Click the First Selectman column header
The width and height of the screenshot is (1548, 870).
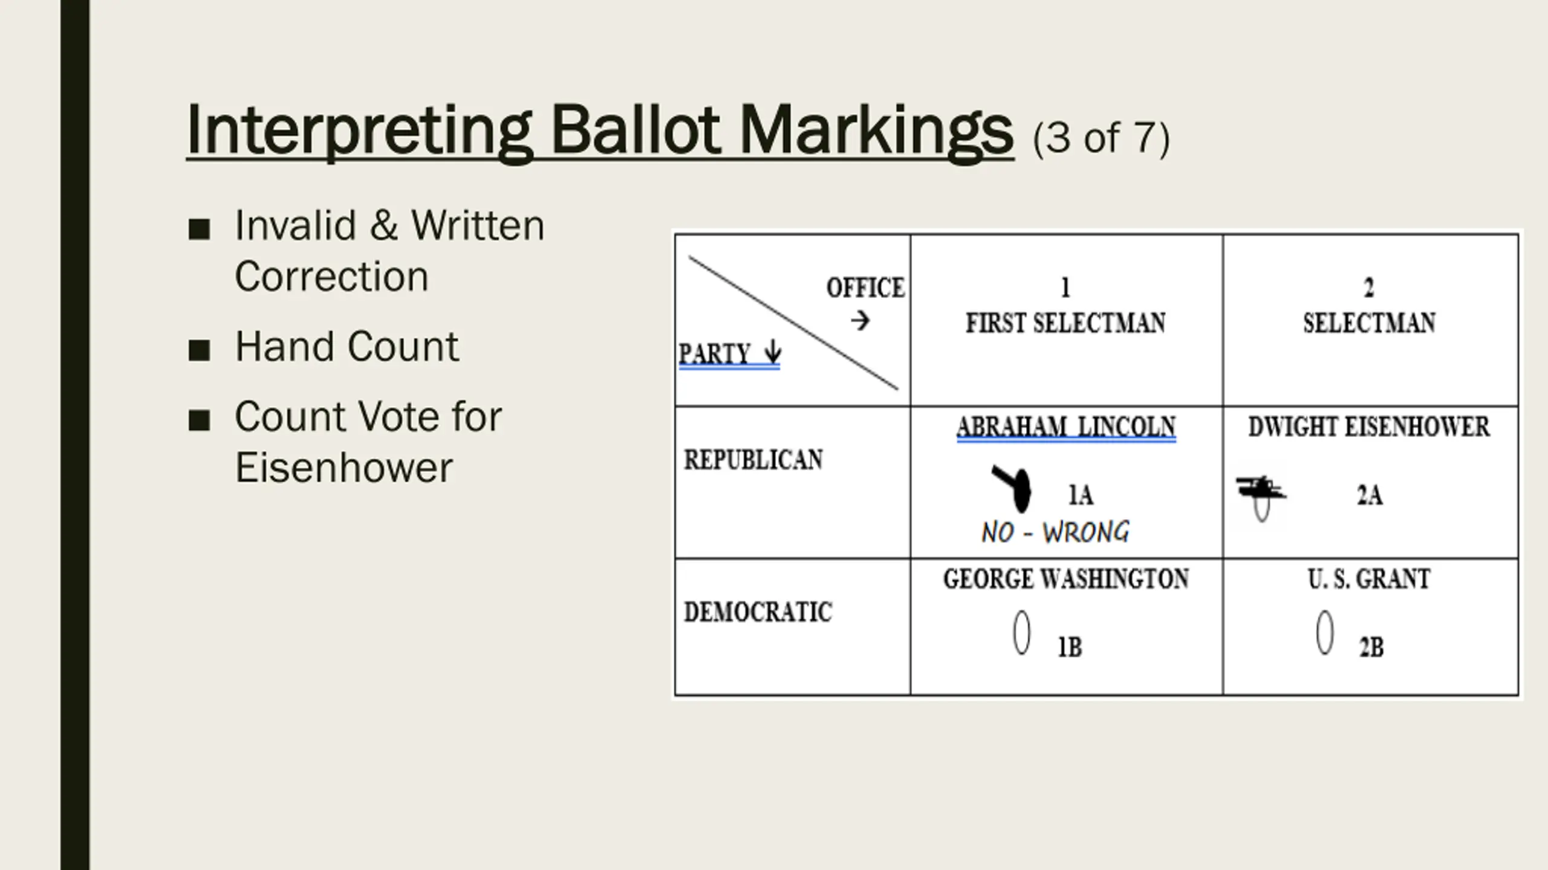point(1065,323)
